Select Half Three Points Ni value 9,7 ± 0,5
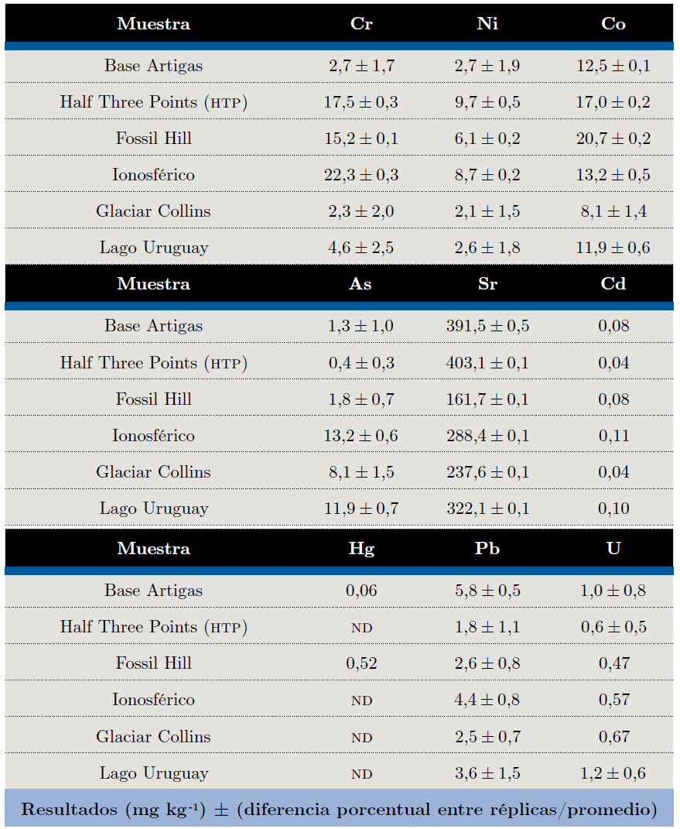 pyautogui.click(x=487, y=102)
